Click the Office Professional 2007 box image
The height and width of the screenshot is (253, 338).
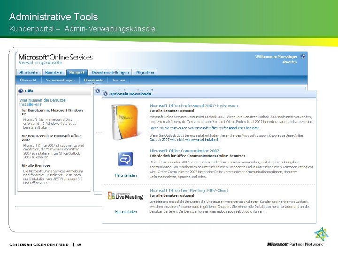126,122
